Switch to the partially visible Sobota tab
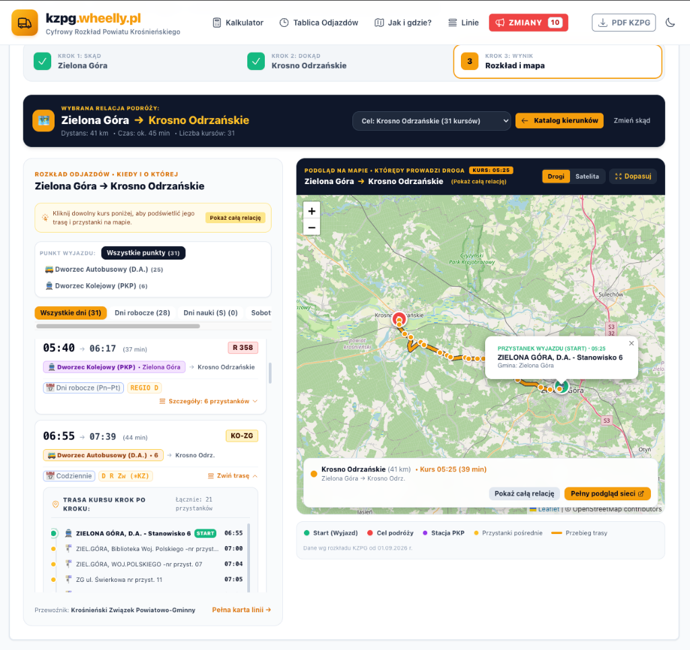 pyautogui.click(x=261, y=313)
